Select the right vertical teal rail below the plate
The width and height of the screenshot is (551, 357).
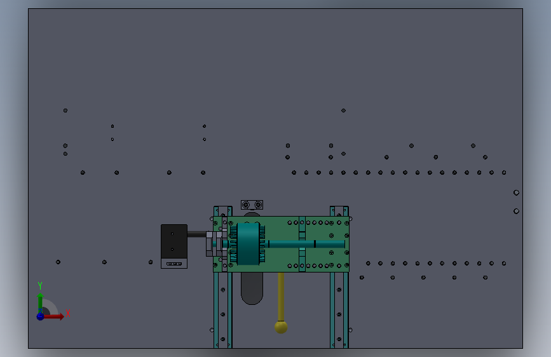[x=339, y=310]
